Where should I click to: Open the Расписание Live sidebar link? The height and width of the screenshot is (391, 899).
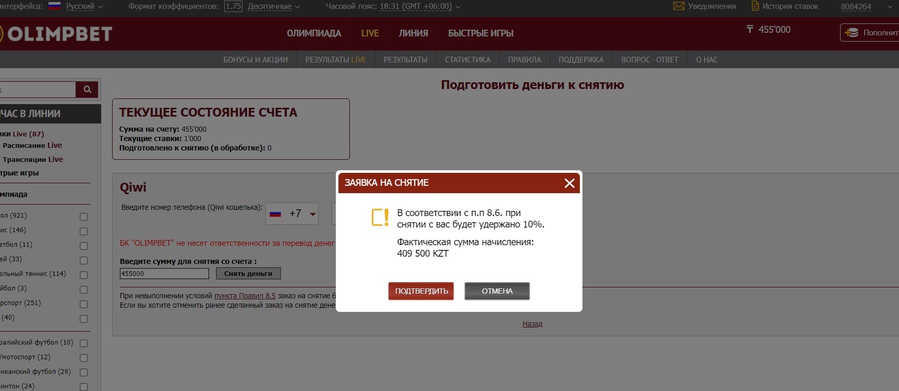click(32, 145)
